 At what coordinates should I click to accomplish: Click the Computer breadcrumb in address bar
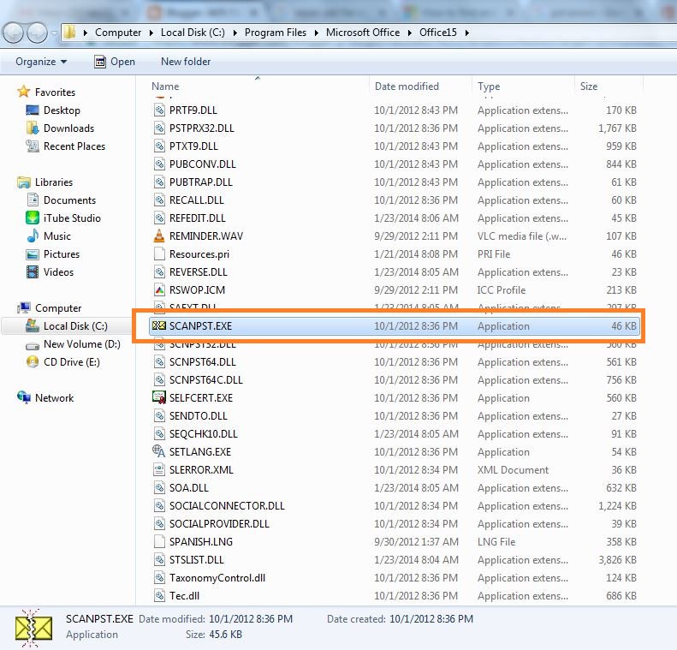(x=118, y=33)
